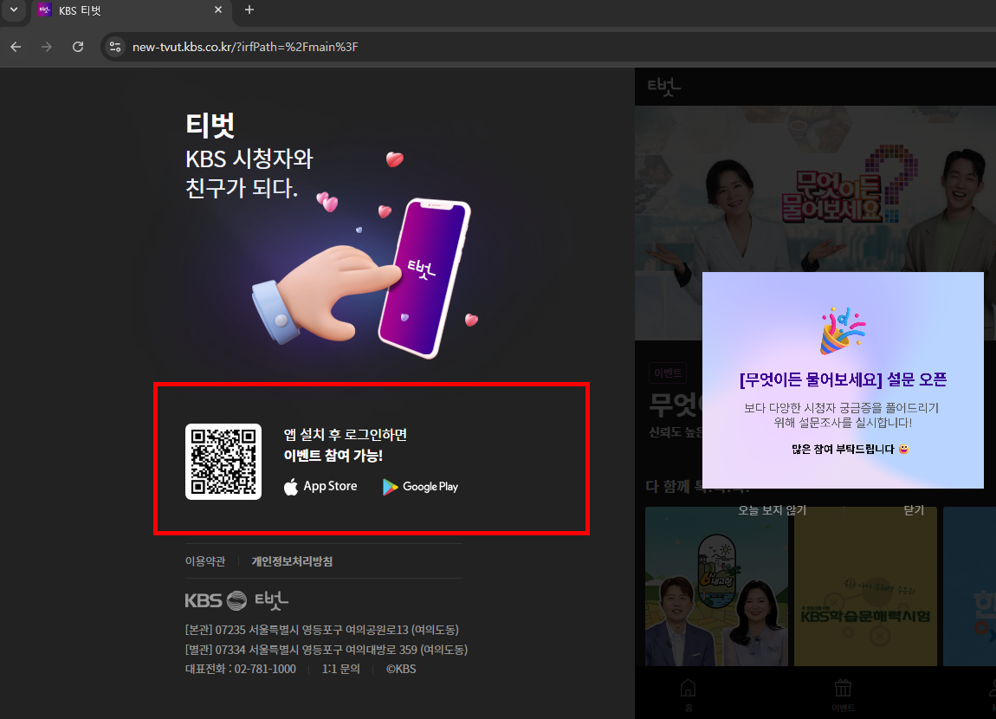Open site permissions via the address bar icon
Viewport: 996px width, 719px height.
pyautogui.click(x=115, y=47)
